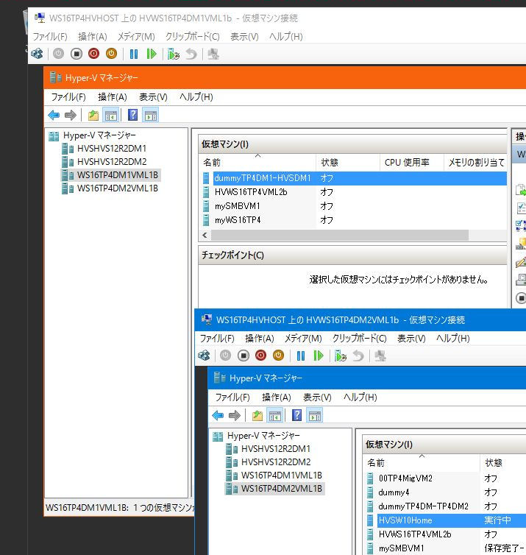Click Enhanced Session icon in top VM toolbar
Viewport: 526px width, 555px height.
[213, 54]
